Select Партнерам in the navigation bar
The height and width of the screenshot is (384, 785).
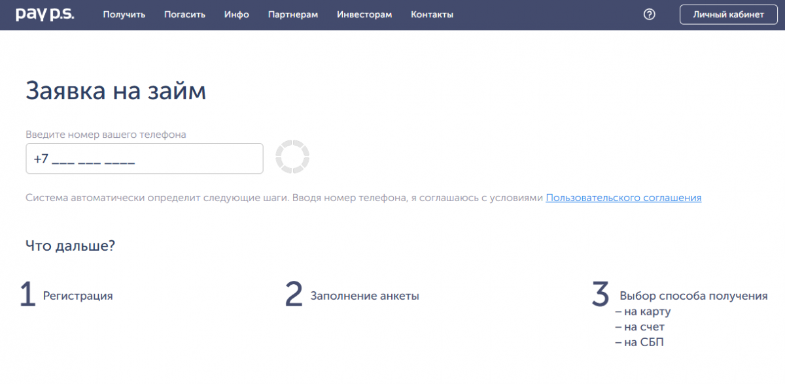pyautogui.click(x=292, y=14)
